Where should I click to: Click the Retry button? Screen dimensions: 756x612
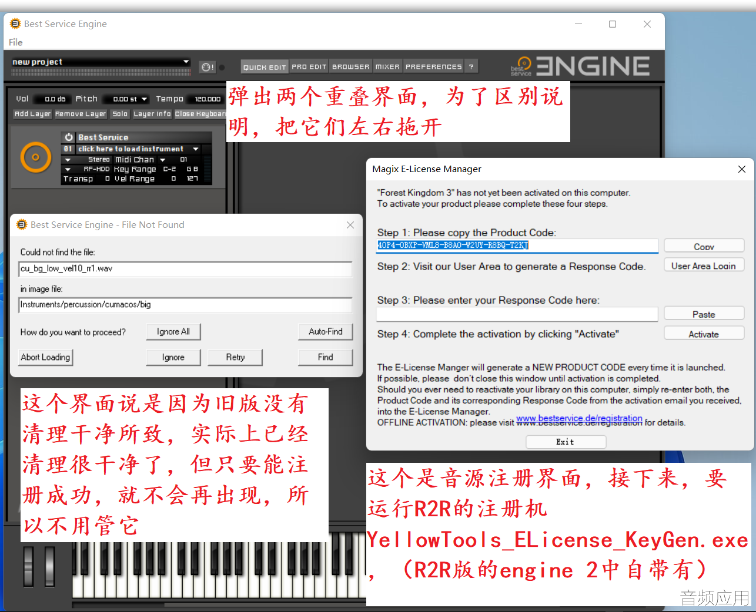235,357
